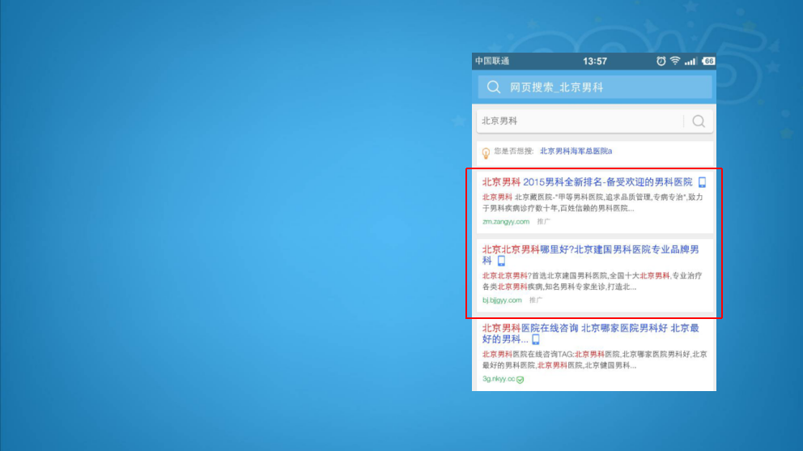Open bj.bjjgyy.com URL link
Image resolution: width=803 pixels, height=451 pixels.
click(x=502, y=300)
